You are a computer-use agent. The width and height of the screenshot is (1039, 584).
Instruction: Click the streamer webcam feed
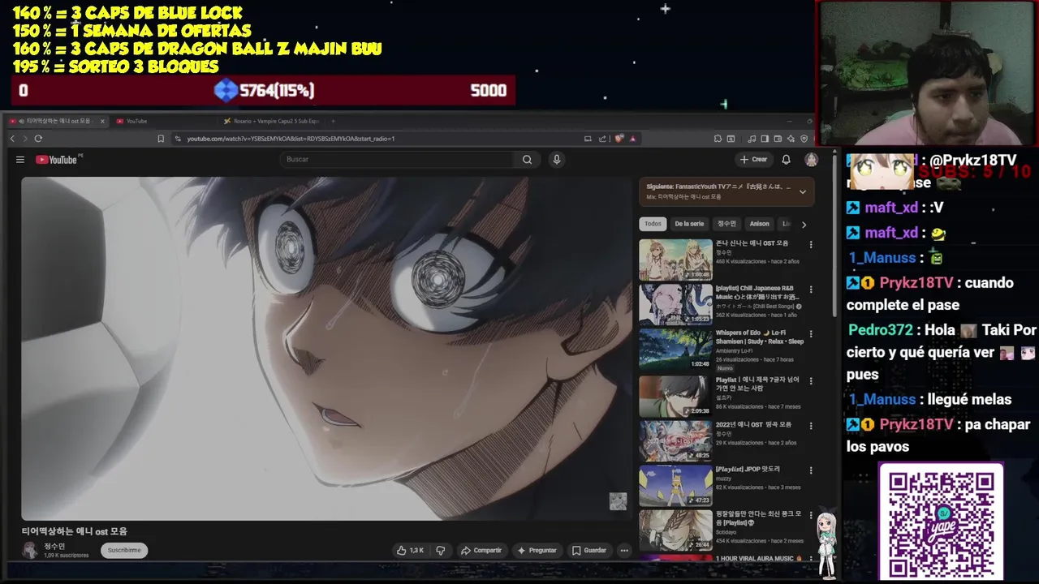point(927,75)
